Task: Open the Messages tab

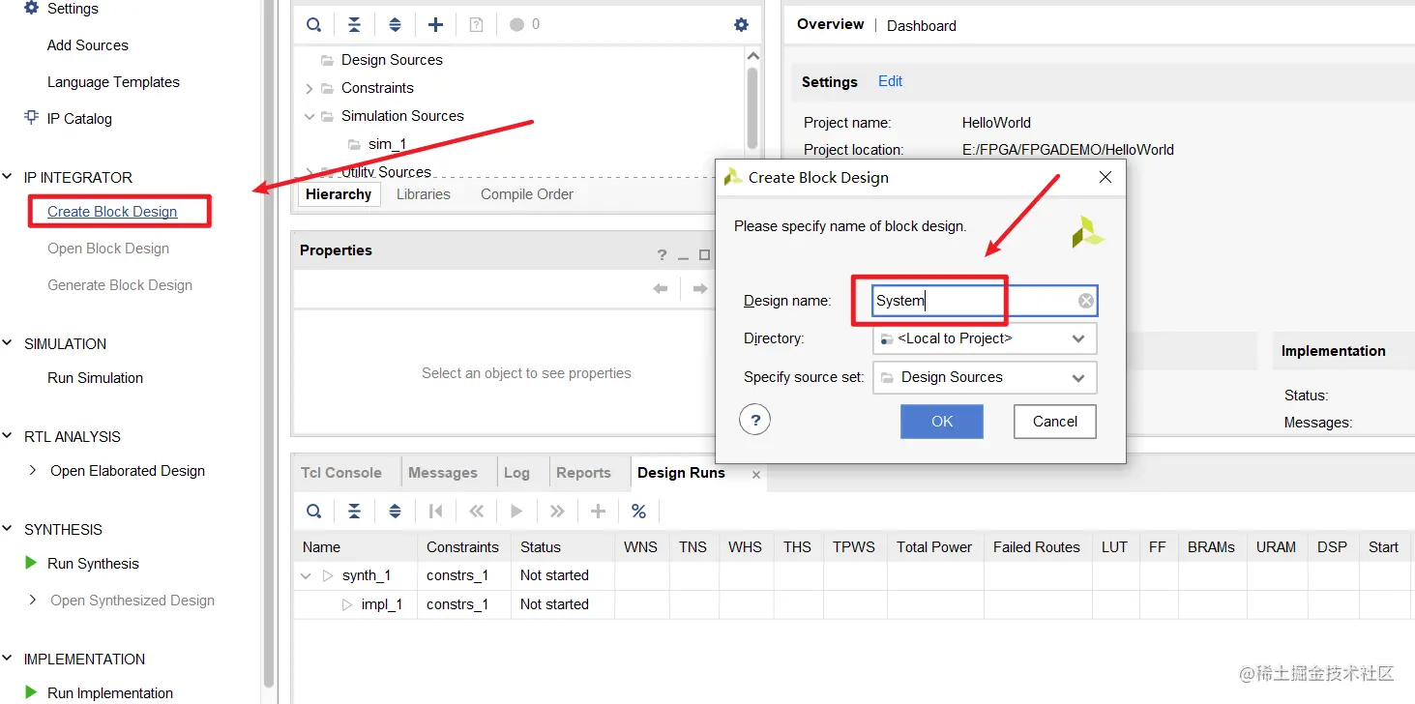Action: (443, 473)
